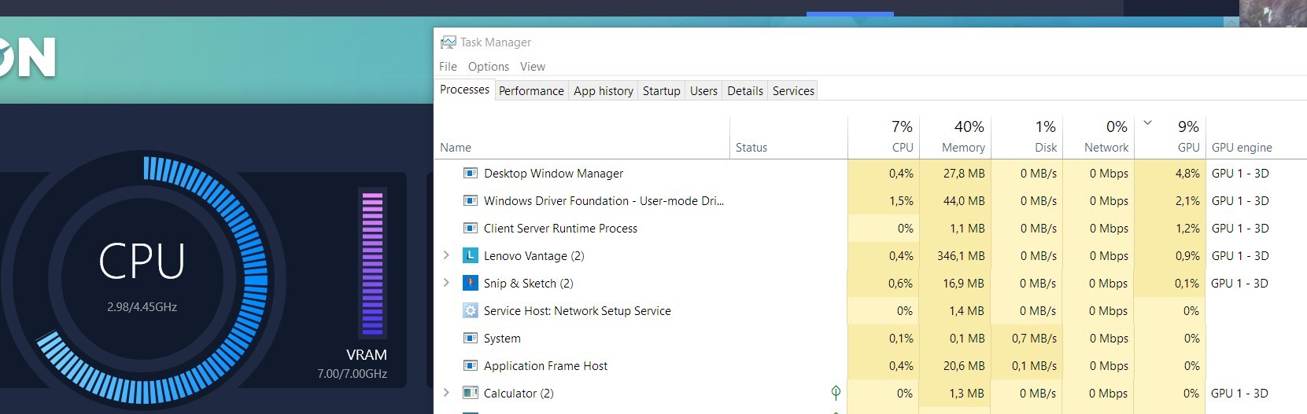This screenshot has height=414, width=1307.
Task: Select the Snip & Sketch (2) row
Action: click(x=870, y=283)
